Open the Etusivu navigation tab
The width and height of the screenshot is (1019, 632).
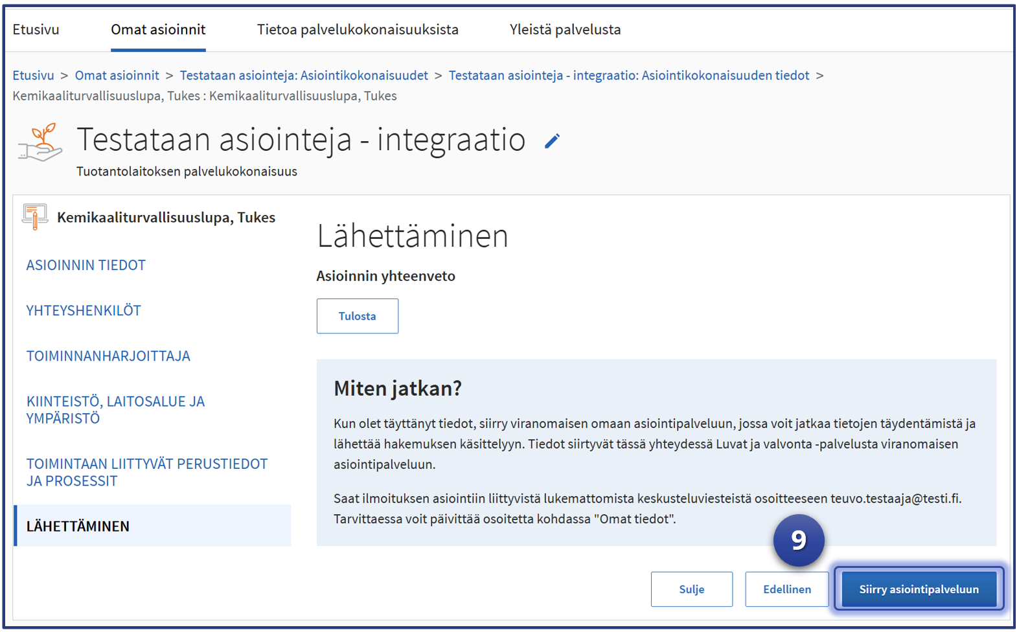(36, 30)
